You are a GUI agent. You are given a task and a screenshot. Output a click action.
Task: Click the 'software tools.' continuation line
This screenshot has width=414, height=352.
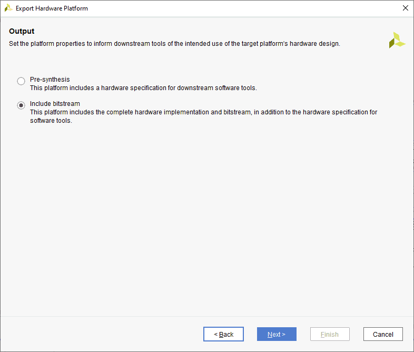[x=51, y=121]
